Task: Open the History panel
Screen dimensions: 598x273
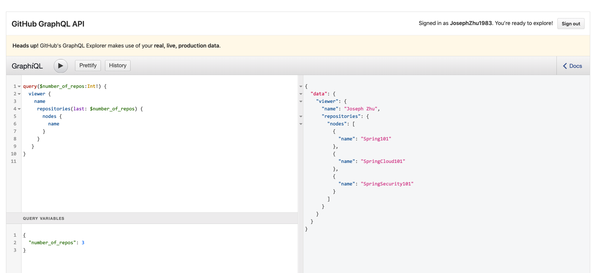Action: pos(118,66)
